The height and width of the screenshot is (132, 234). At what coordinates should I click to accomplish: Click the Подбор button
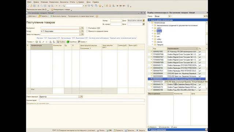[61, 42]
